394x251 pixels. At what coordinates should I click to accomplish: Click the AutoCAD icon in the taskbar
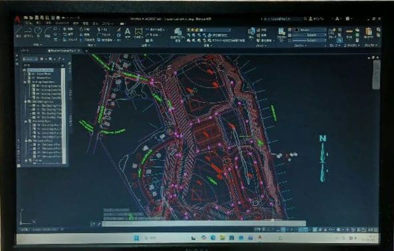coord(260,238)
